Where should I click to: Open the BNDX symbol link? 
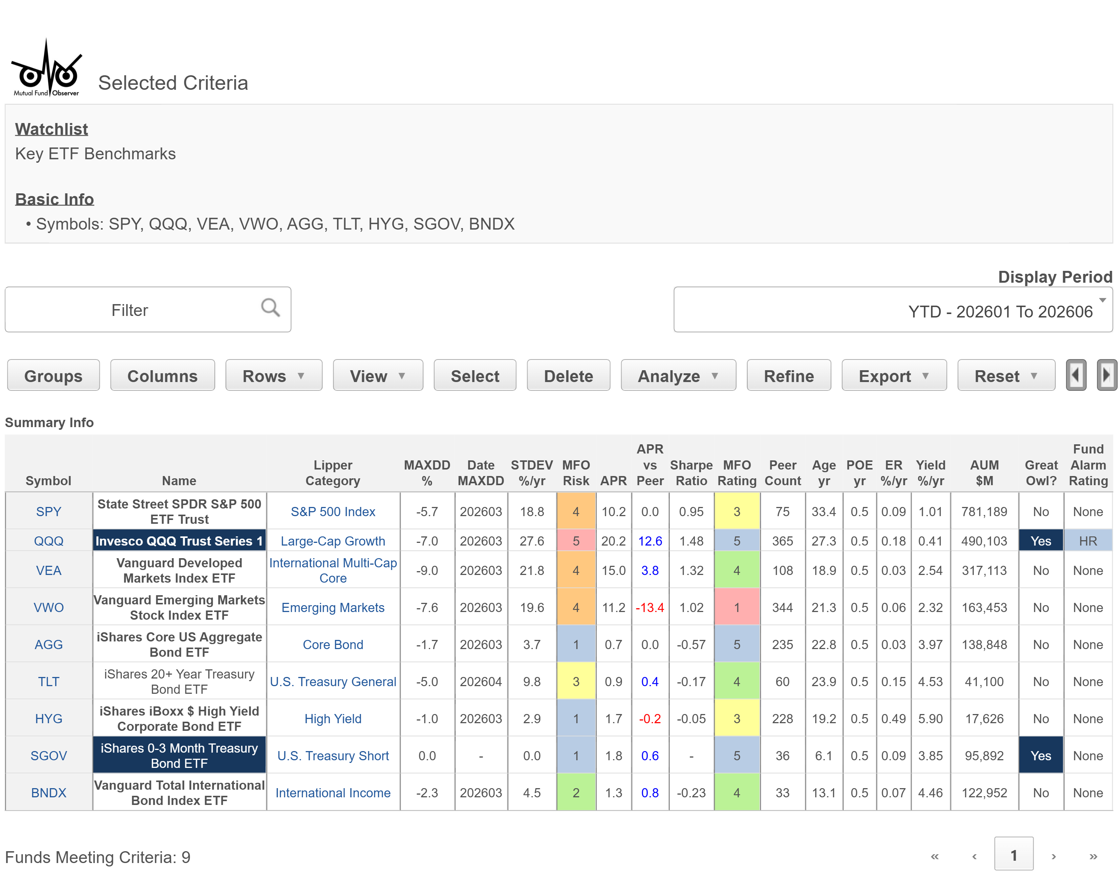49,793
